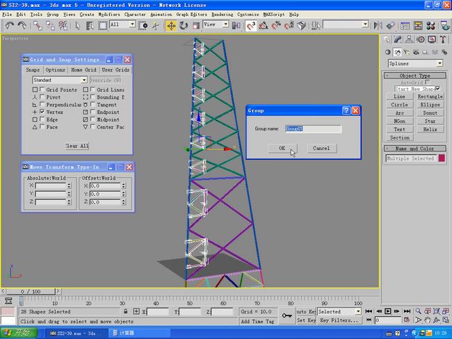Collapse the Object Type rollout
Viewport: 452px width, 339px height.
point(415,76)
